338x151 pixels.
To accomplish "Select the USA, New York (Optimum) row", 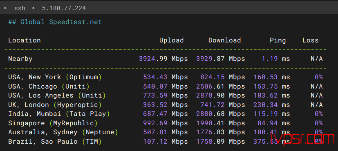I will tap(166, 77).
